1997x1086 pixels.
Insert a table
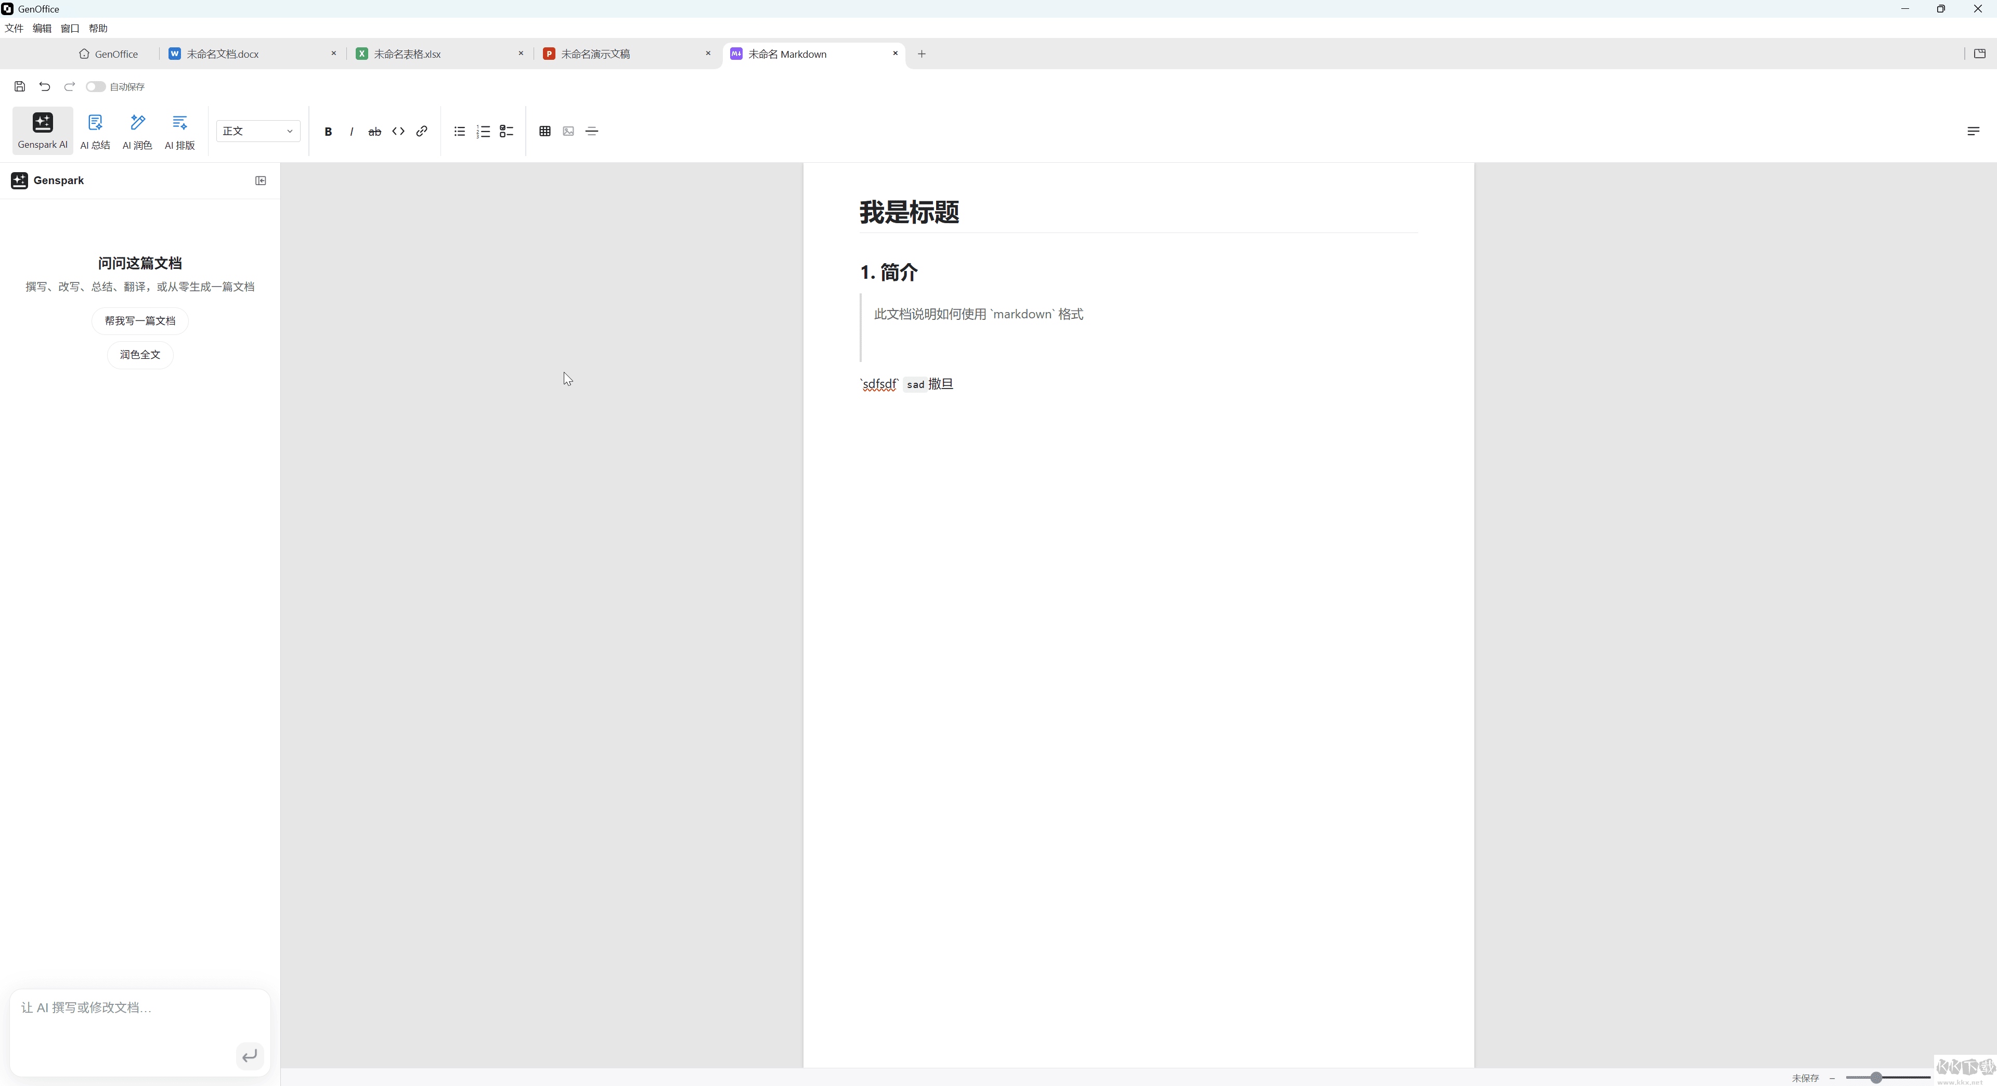click(x=545, y=131)
